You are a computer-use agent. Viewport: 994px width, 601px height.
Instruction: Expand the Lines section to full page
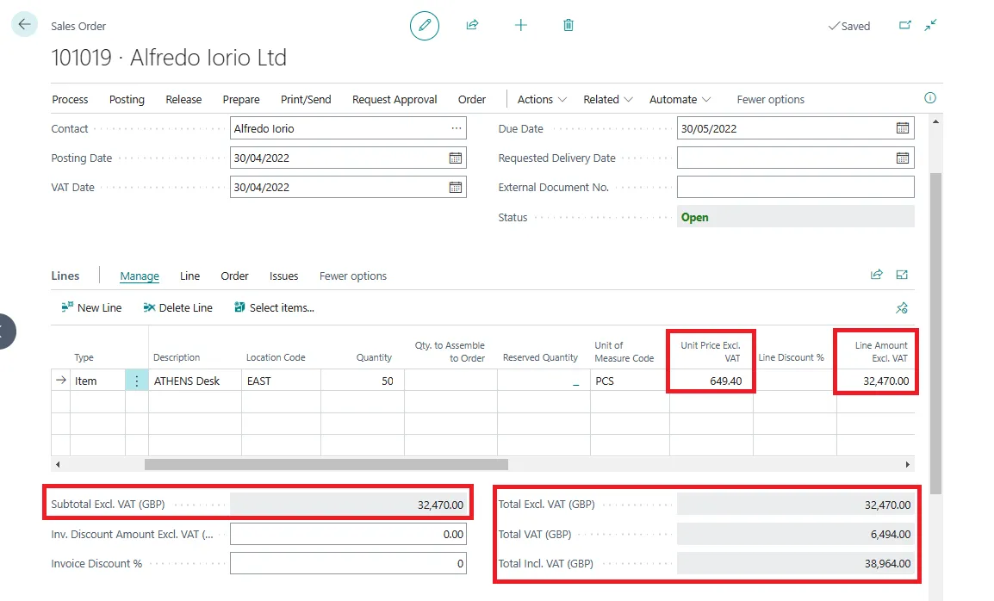[x=902, y=275]
